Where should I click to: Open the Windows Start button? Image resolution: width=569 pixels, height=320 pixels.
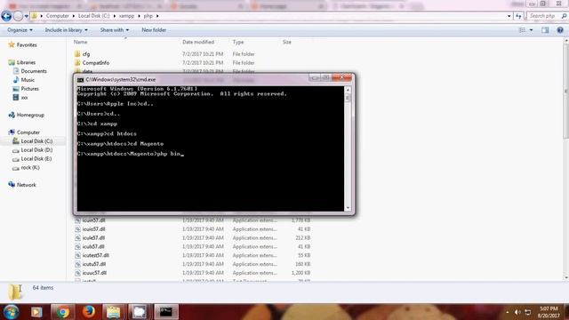11,312
